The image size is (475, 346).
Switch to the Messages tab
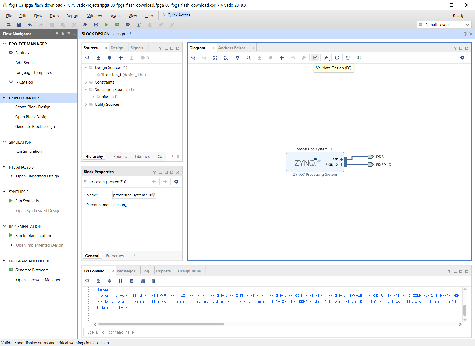click(x=126, y=271)
